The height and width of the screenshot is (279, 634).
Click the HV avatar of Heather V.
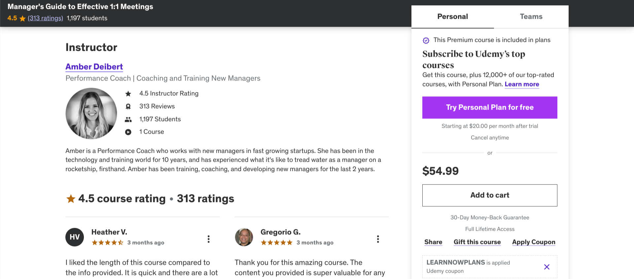tap(75, 237)
